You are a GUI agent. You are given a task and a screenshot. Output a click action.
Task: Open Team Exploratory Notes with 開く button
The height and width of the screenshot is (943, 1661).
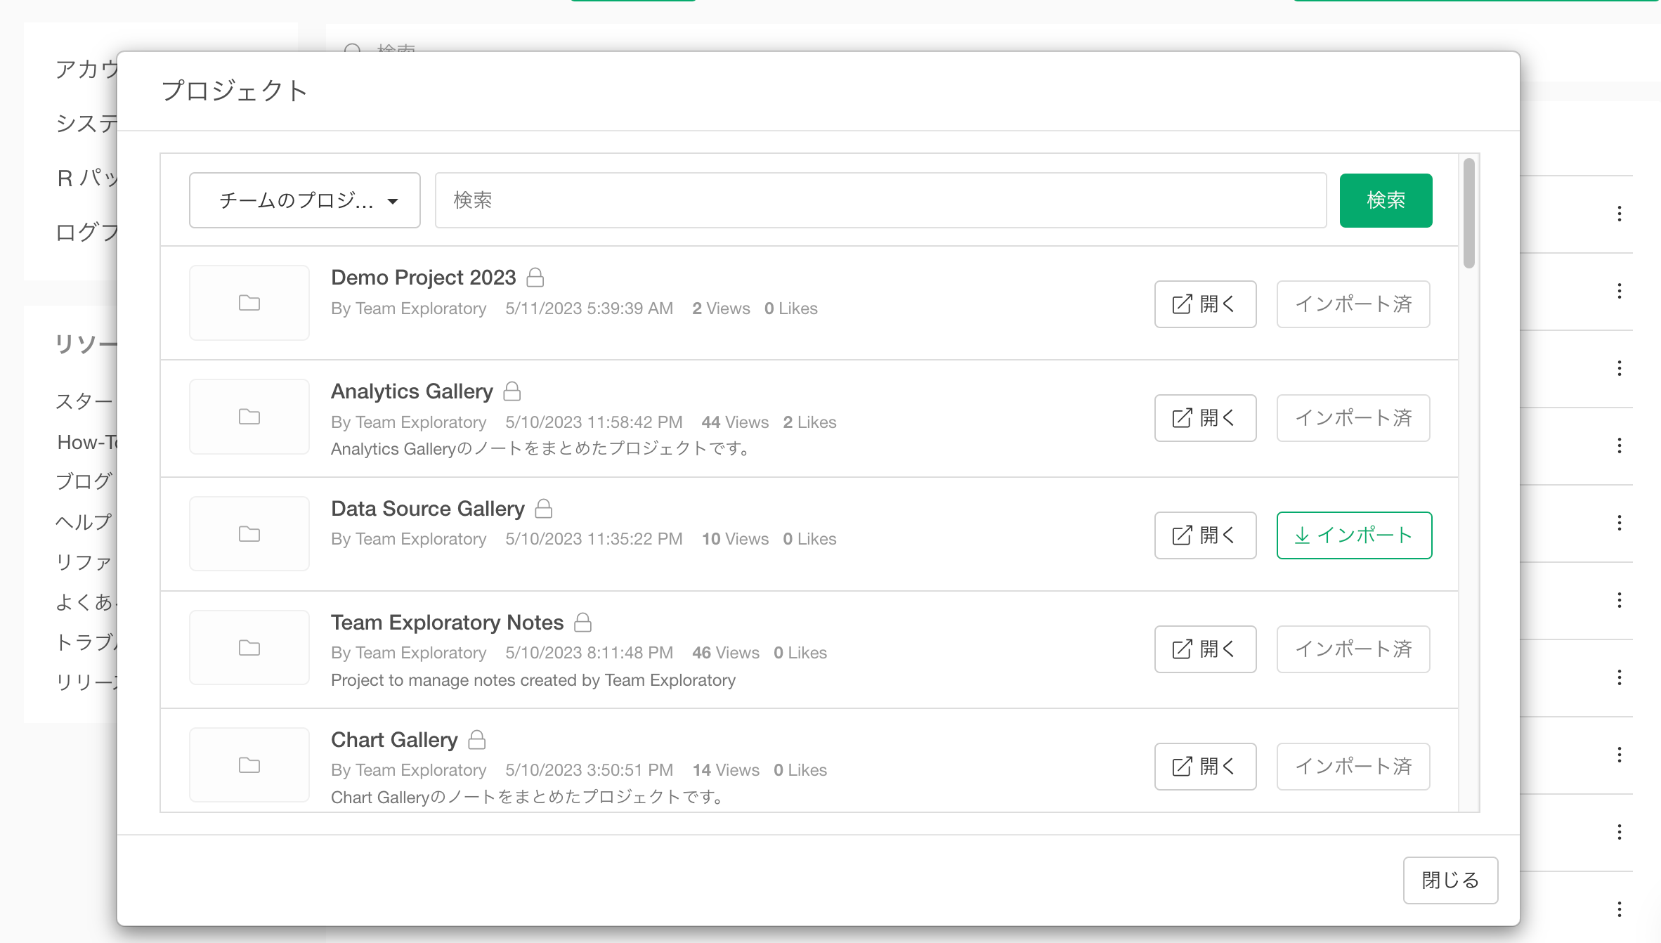[x=1205, y=649]
